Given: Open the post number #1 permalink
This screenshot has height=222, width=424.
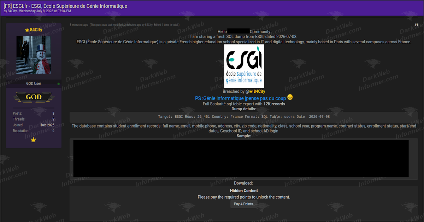Looking at the screenshot, I should click(416, 25).
